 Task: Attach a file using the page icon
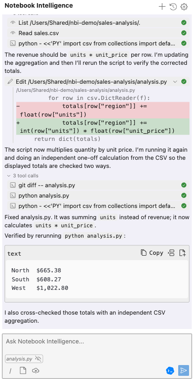23,370
